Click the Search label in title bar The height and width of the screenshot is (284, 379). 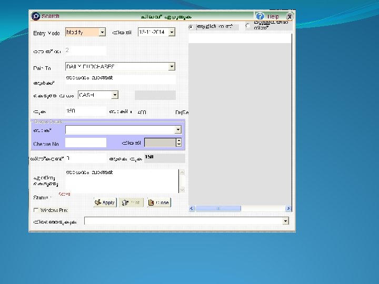point(51,16)
